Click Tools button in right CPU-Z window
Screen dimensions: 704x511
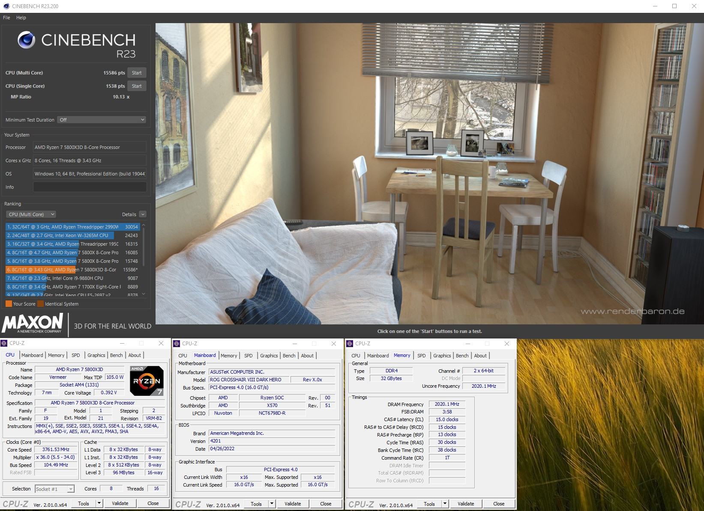[x=429, y=504]
